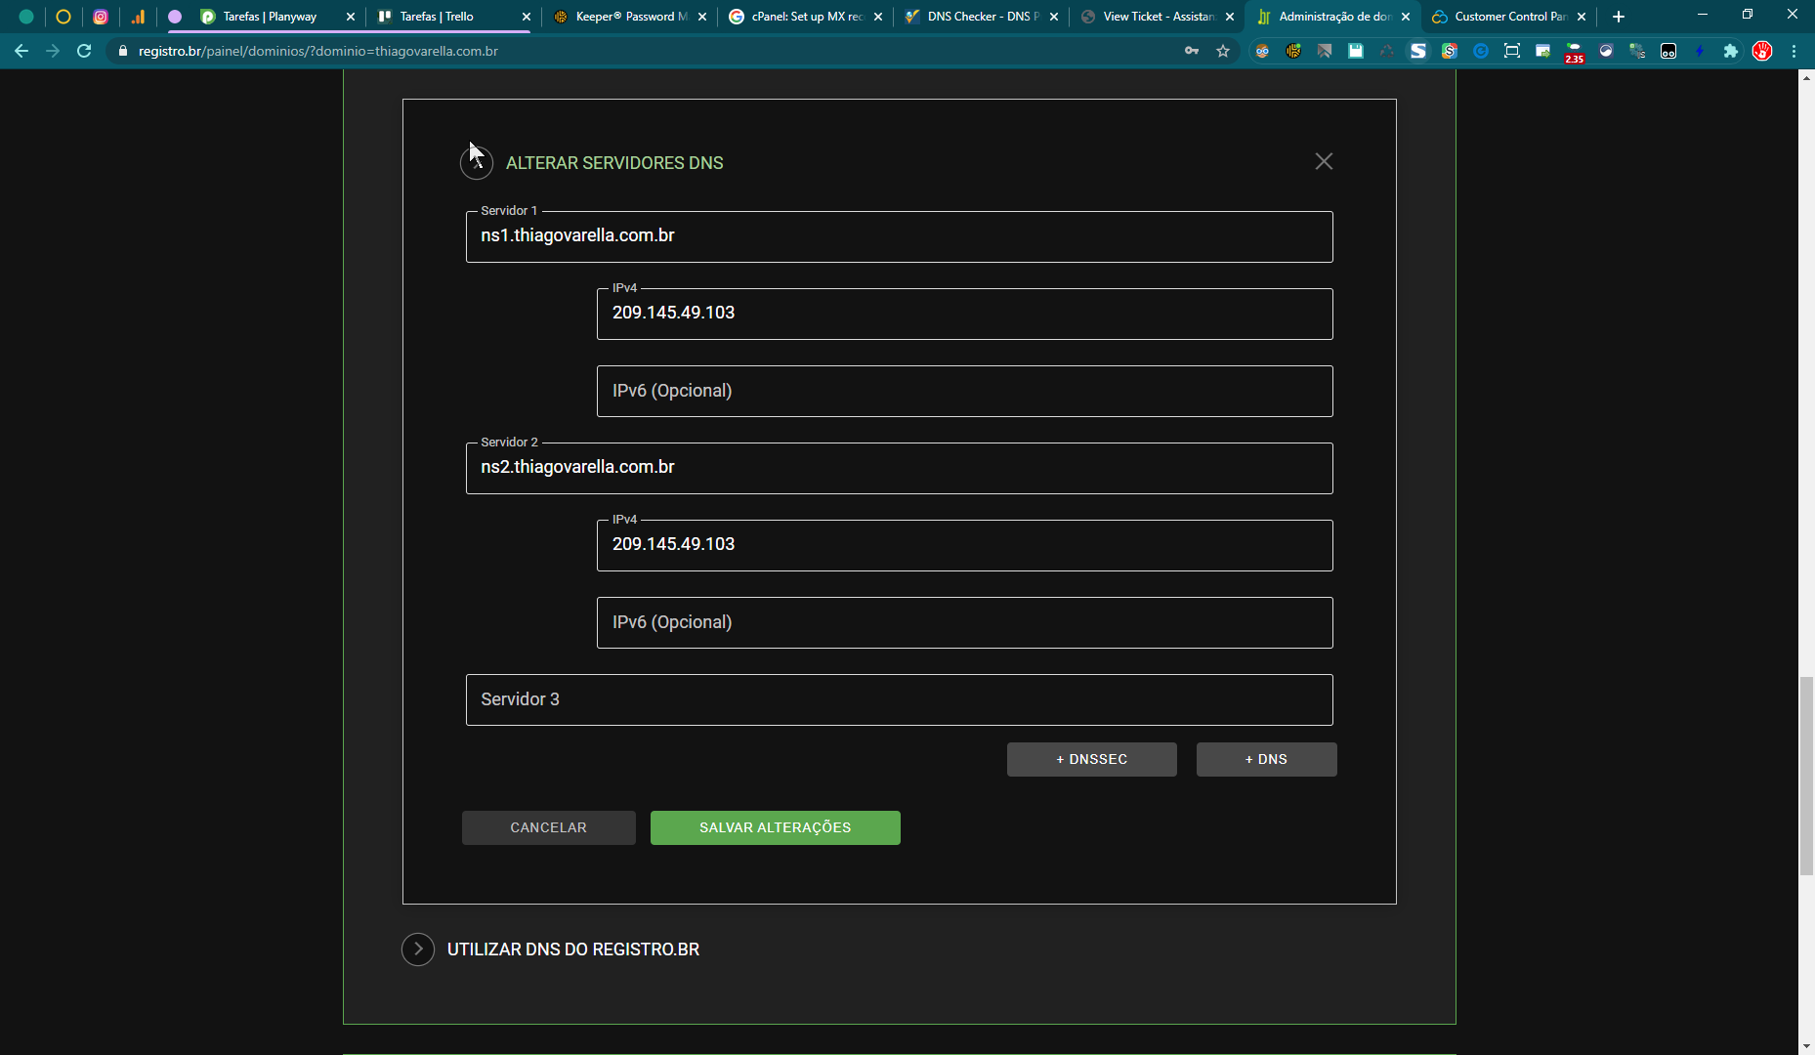The image size is (1815, 1055).
Task: Open the extension showing 2.35 badge
Action: [1575, 53]
